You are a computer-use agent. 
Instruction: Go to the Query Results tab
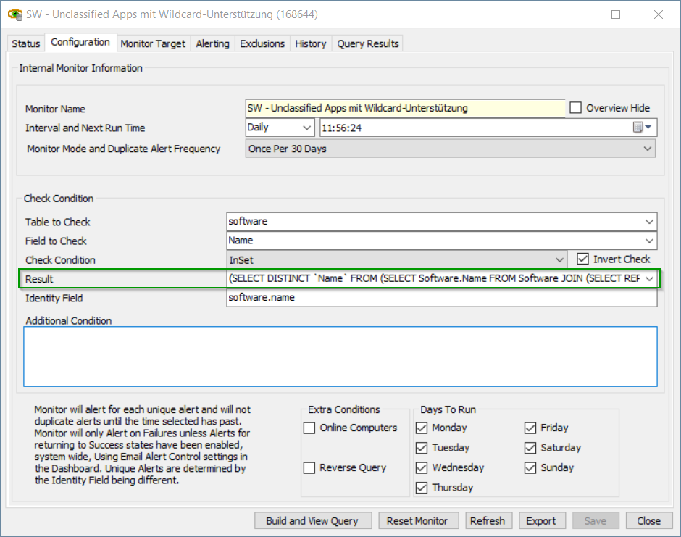coord(368,43)
